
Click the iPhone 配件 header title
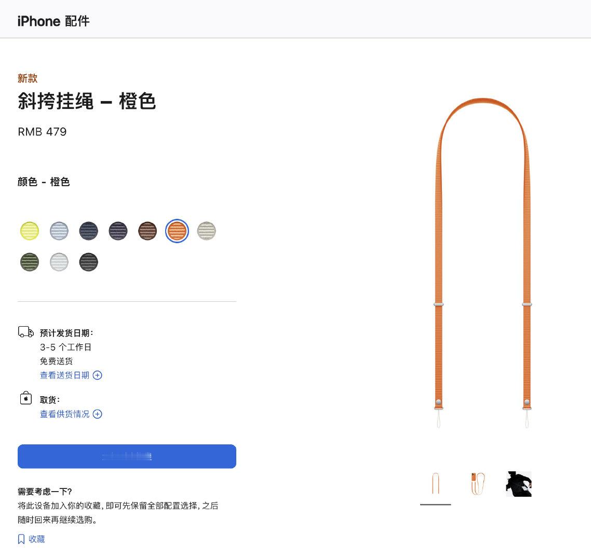53,21
